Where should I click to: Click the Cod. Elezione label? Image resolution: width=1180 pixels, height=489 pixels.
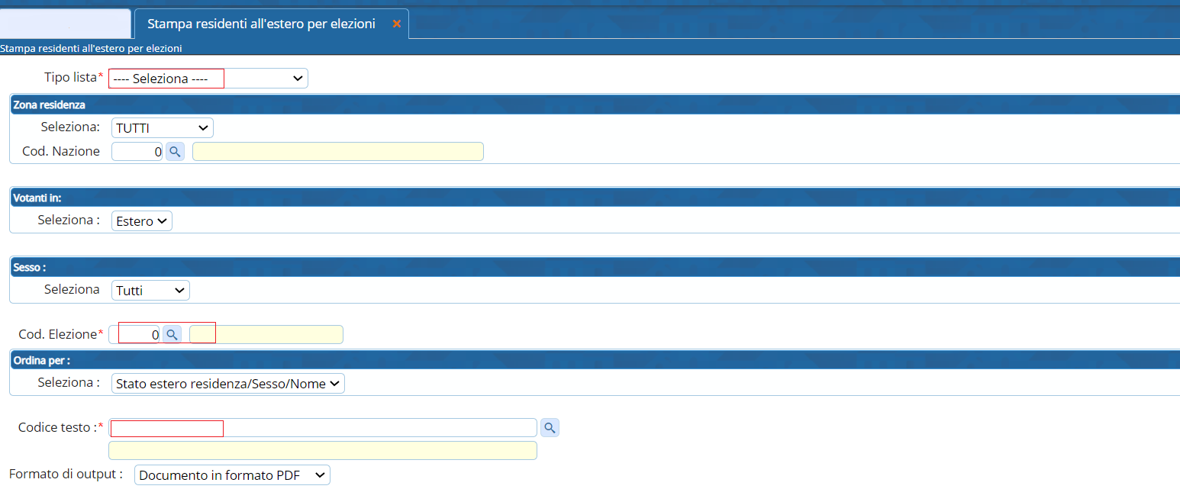tap(60, 333)
